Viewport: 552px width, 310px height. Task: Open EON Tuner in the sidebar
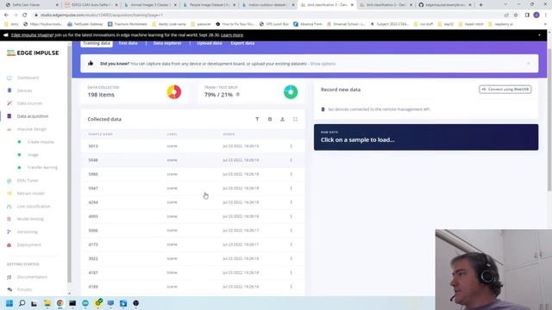28,181
